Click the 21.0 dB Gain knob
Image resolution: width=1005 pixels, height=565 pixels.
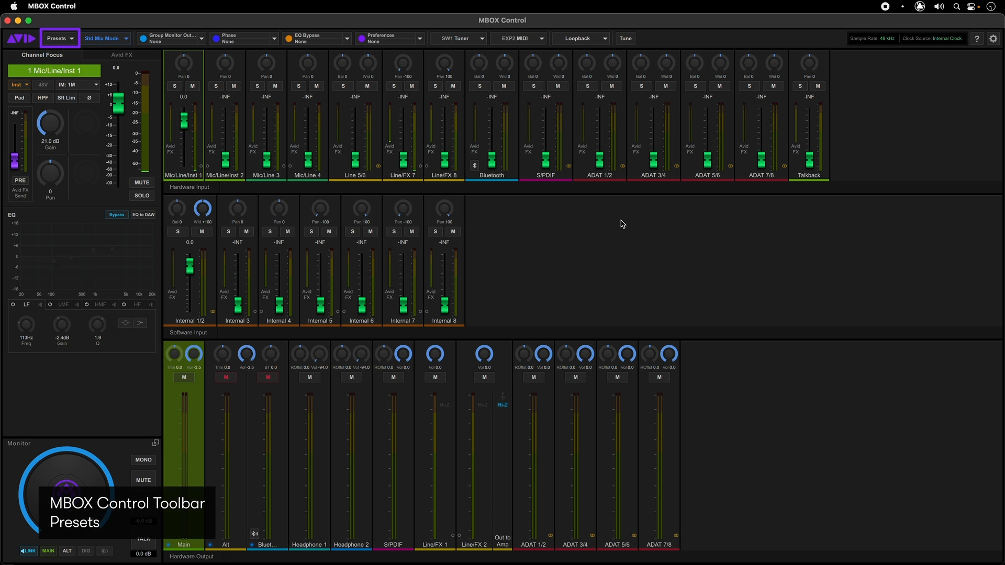coord(50,123)
